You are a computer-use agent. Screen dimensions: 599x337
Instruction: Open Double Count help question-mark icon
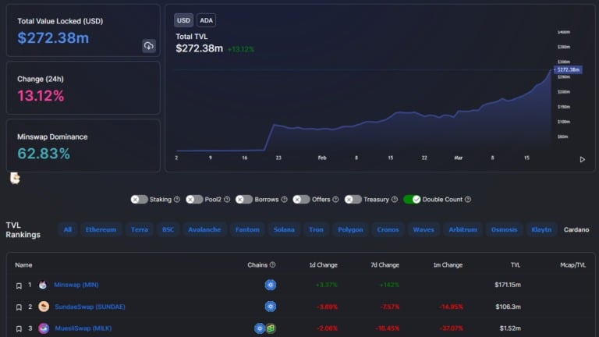[x=468, y=200]
